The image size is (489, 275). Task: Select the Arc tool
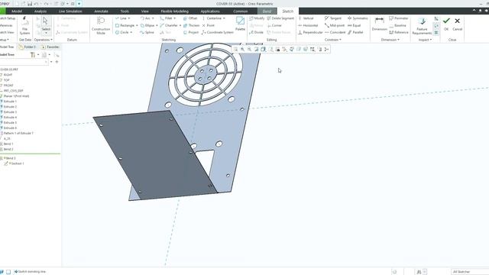[x=145, y=18]
